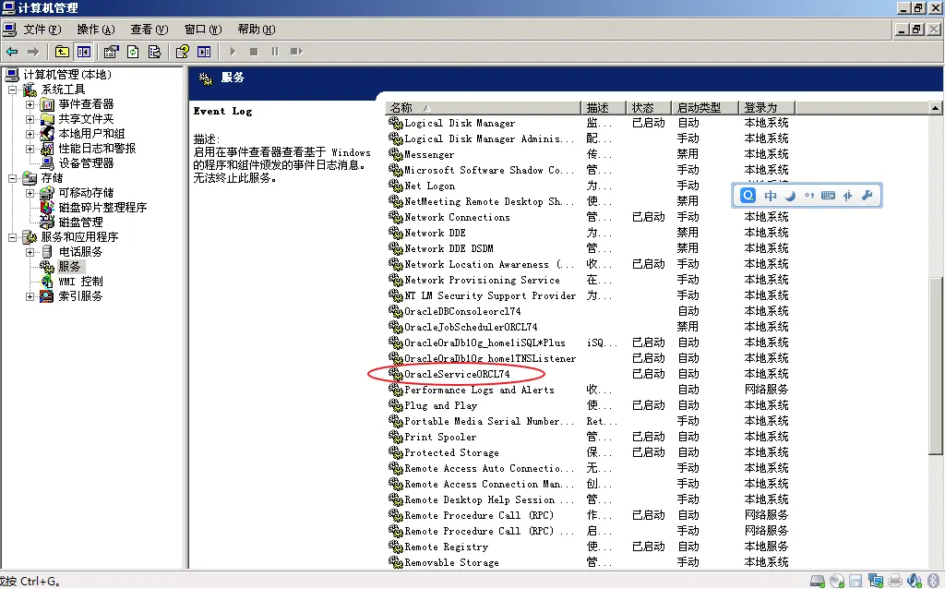The image size is (945, 589).
Task: Click CD/DVD icon in VM status bar
Action: pos(836,582)
